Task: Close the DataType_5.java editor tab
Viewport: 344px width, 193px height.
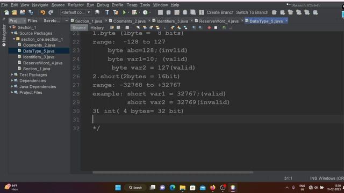Action: (x=286, y=20)
